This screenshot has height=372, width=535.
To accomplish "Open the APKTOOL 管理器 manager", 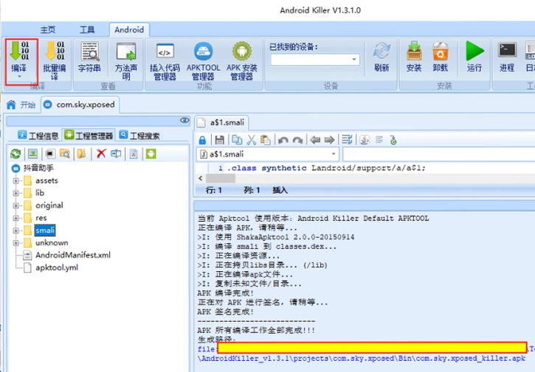I will pos(204,60).
